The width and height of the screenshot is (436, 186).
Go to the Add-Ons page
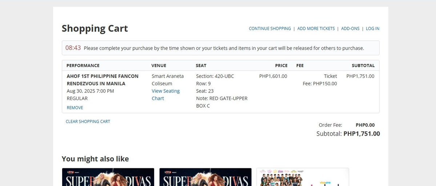pyautogui.click(x=350, y=29)
